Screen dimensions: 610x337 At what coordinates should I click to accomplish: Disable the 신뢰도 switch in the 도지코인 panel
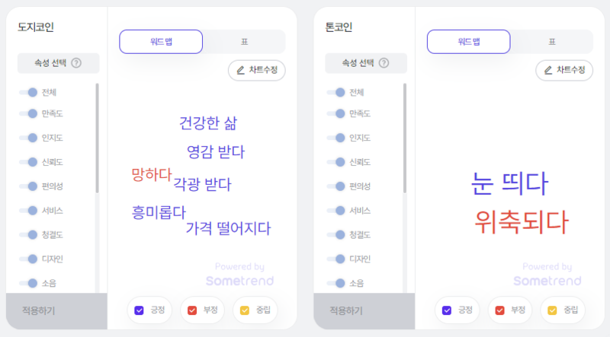pos(29,162)
